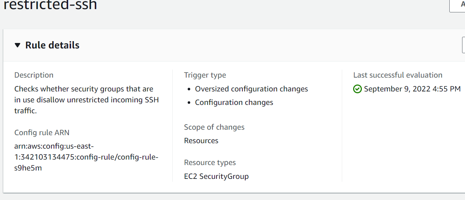Click the Config rule ARN value
This screenshot has height=200, width=465.
[86, 157]
